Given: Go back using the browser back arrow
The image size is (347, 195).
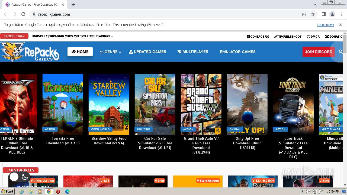Looking at the screenshot, I should [x=6, y=14].
